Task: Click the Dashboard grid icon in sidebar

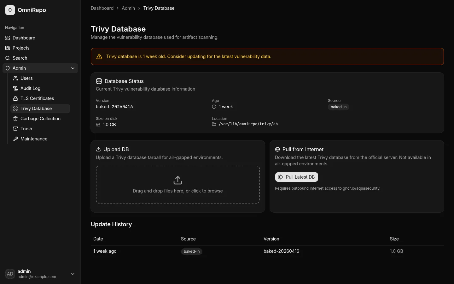Action: (x=8, y=38)
